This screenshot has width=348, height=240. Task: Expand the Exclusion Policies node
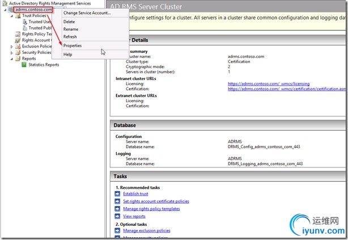click(12, 47)
